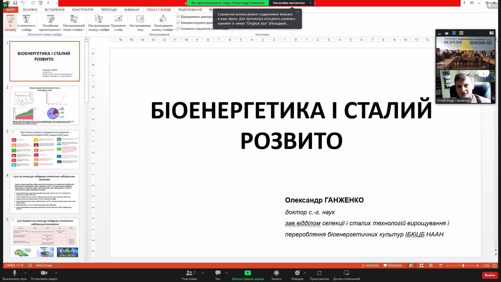Toggle Елементи керування мультимедіа checkbox
Screen dimensions: 501x282
pyautogui.click(x=178, y=28)
